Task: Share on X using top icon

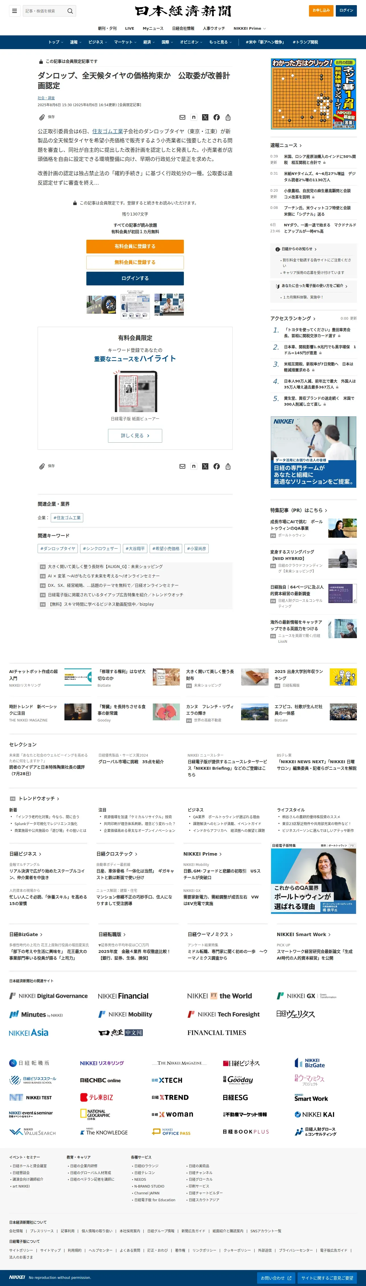Action: (205, 117)
